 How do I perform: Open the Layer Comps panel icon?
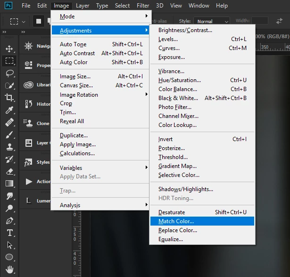pos(29,143)
